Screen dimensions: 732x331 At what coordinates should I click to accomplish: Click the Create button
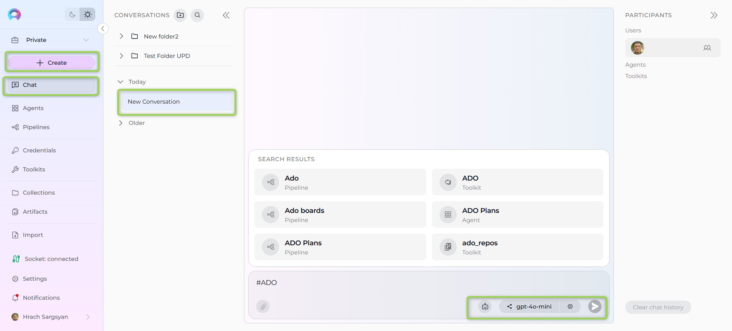51,63
